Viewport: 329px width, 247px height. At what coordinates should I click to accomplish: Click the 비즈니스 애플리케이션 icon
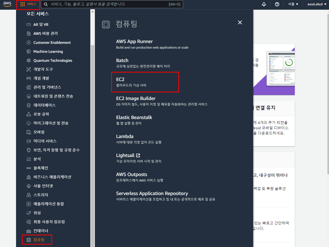click(x=29, y=177)
